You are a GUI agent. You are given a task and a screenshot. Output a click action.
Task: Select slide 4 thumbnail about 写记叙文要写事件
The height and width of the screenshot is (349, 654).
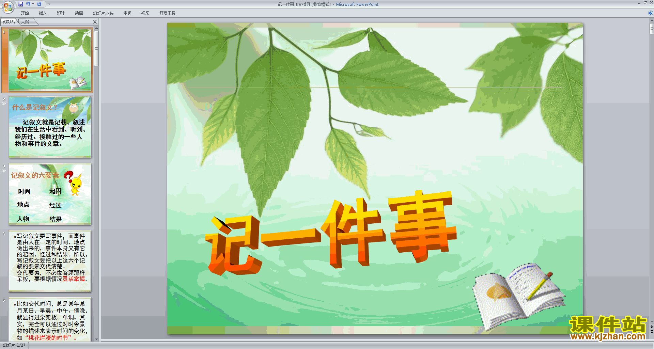[x=50, y=261]
